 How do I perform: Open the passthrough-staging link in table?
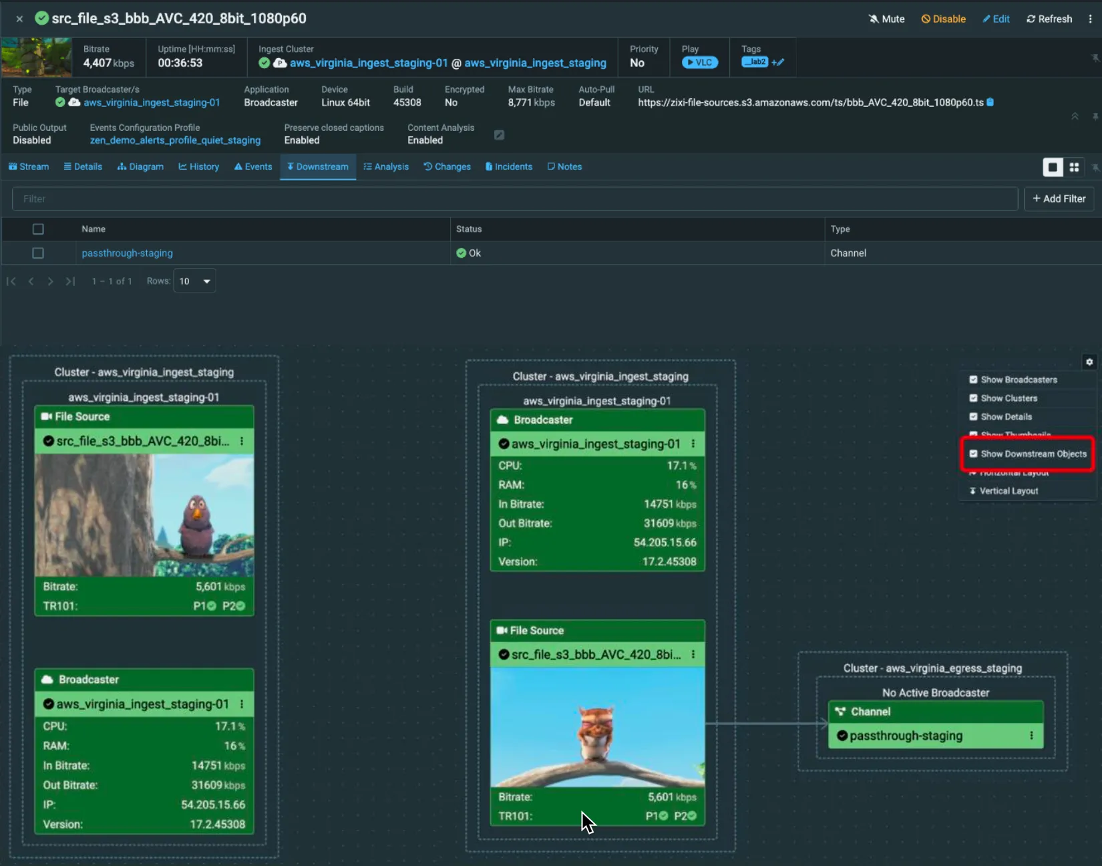point(127,253)
